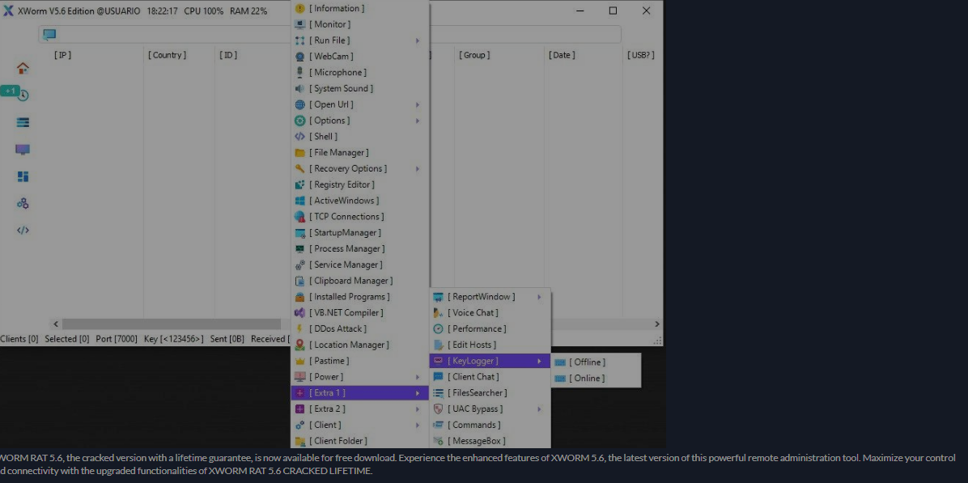968x483 pixels.
Task: Click the horizontal scrollbar under the client list
Action: 170,324
